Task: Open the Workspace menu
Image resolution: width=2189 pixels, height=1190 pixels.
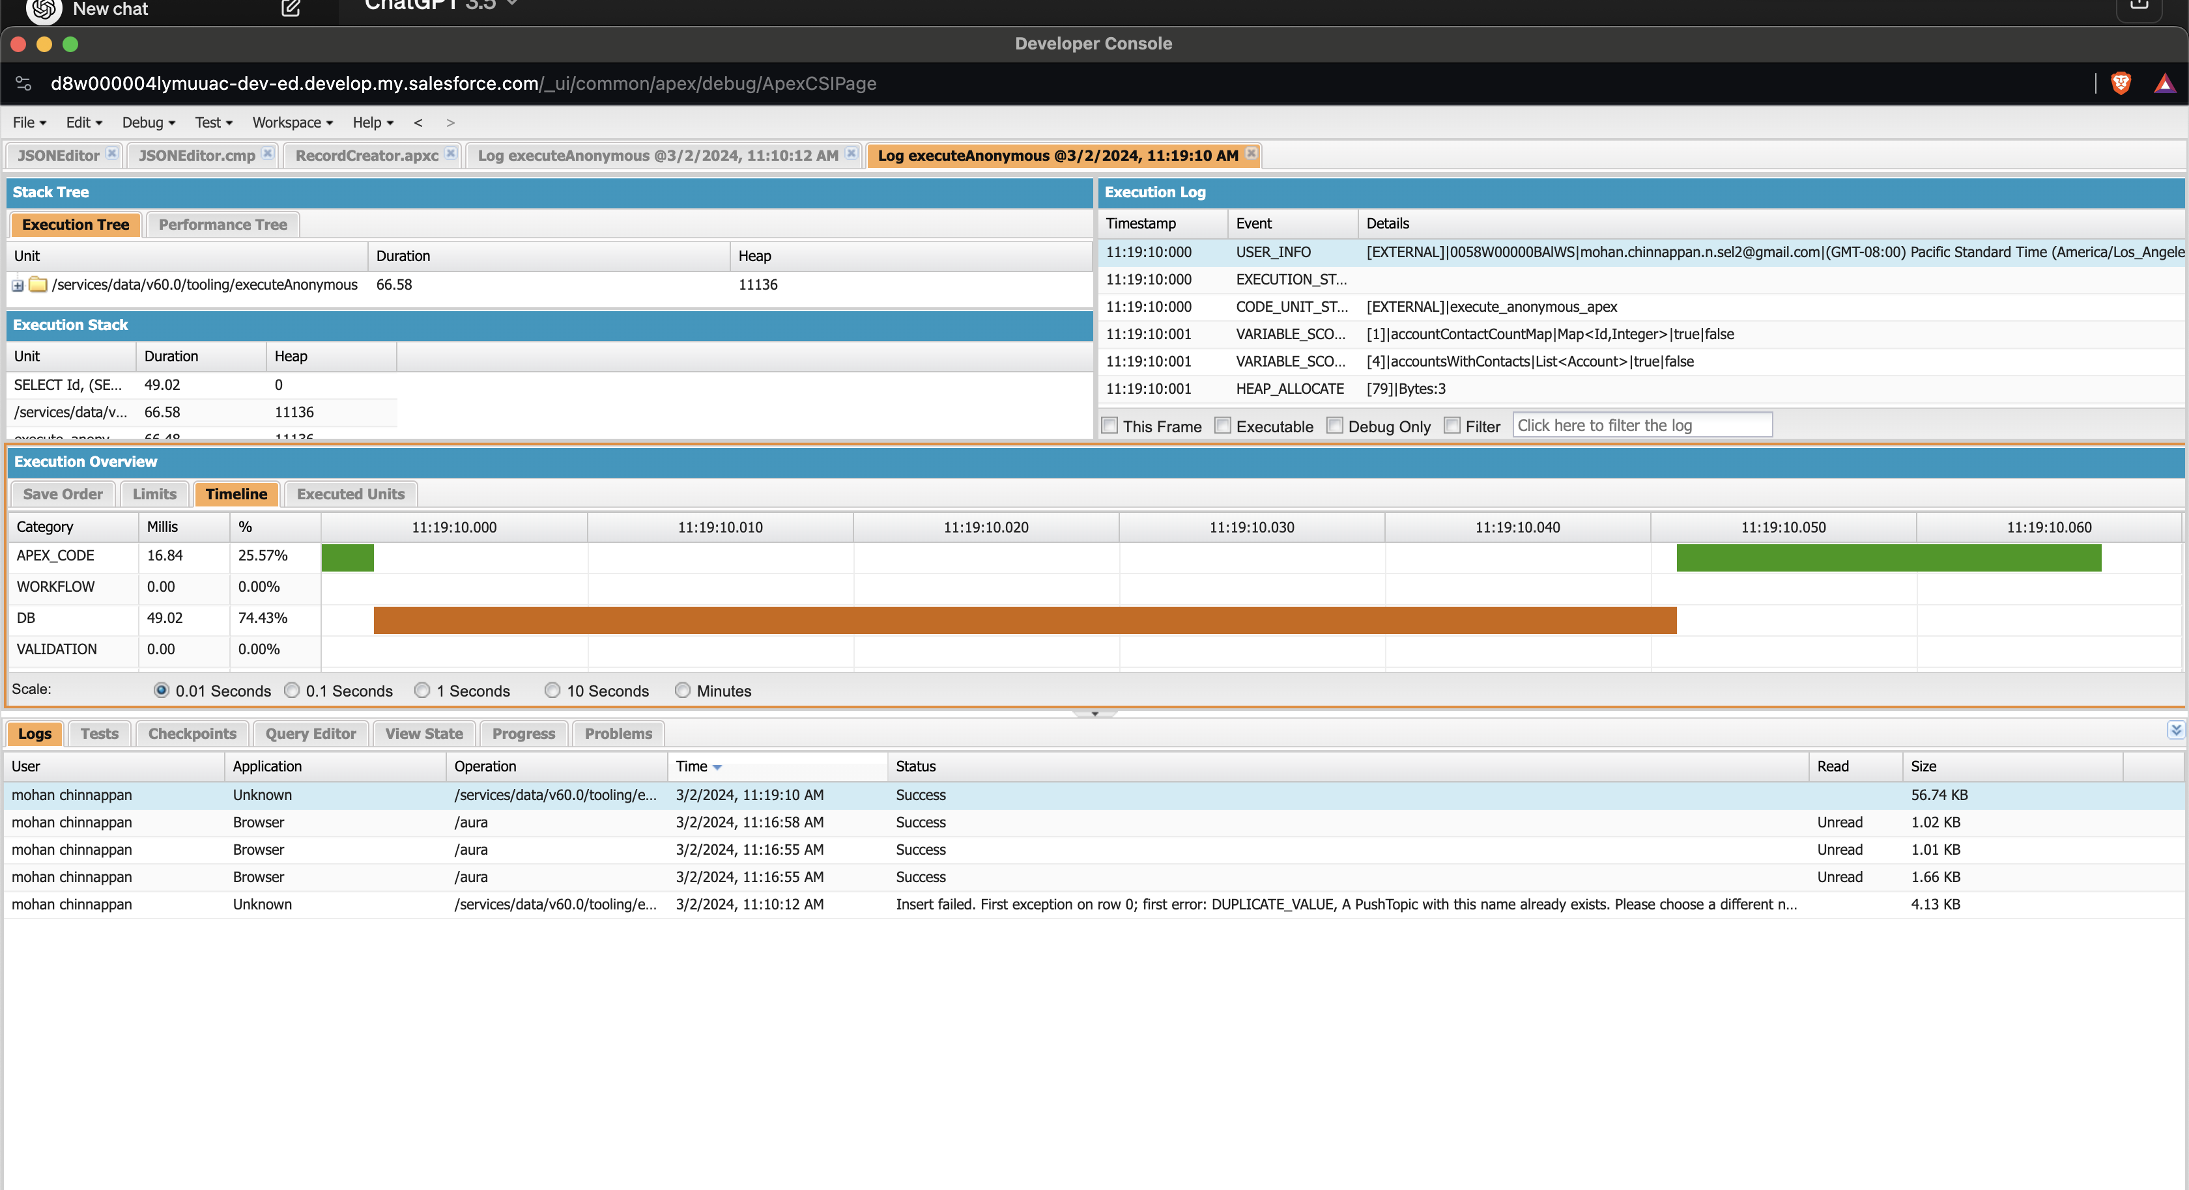Action: (x=293, y=123)
